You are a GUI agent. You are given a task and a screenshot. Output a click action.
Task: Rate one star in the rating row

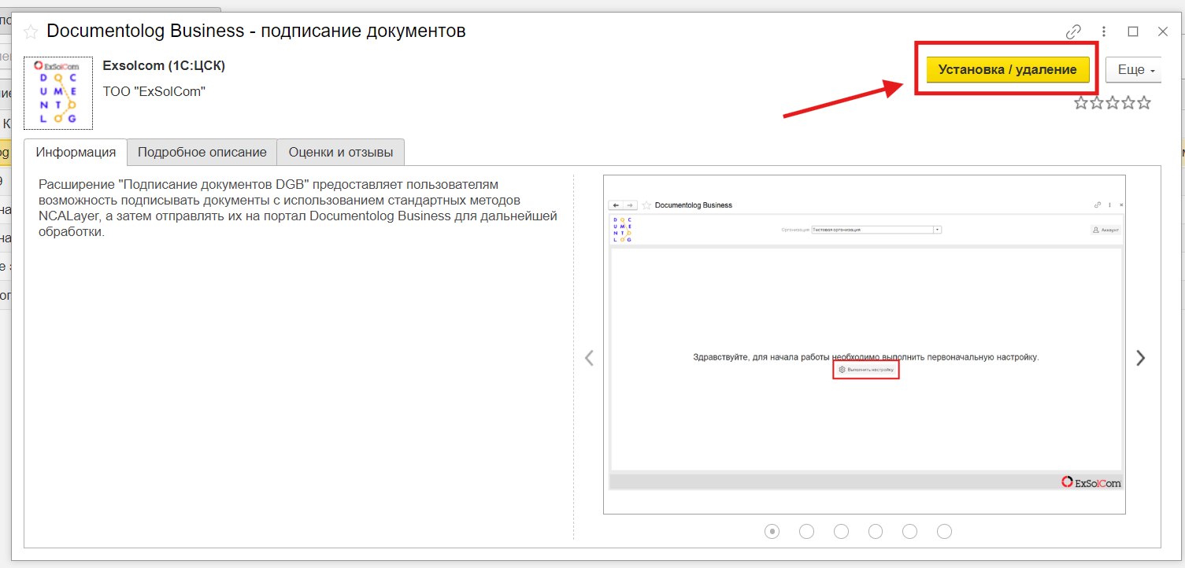click(x=1081, y=102)
